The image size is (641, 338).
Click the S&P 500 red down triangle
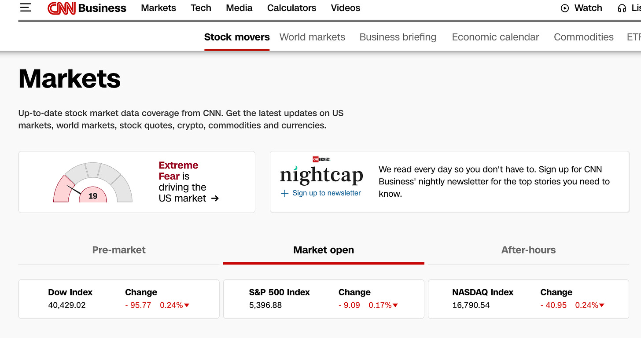[x=395, y=305]
